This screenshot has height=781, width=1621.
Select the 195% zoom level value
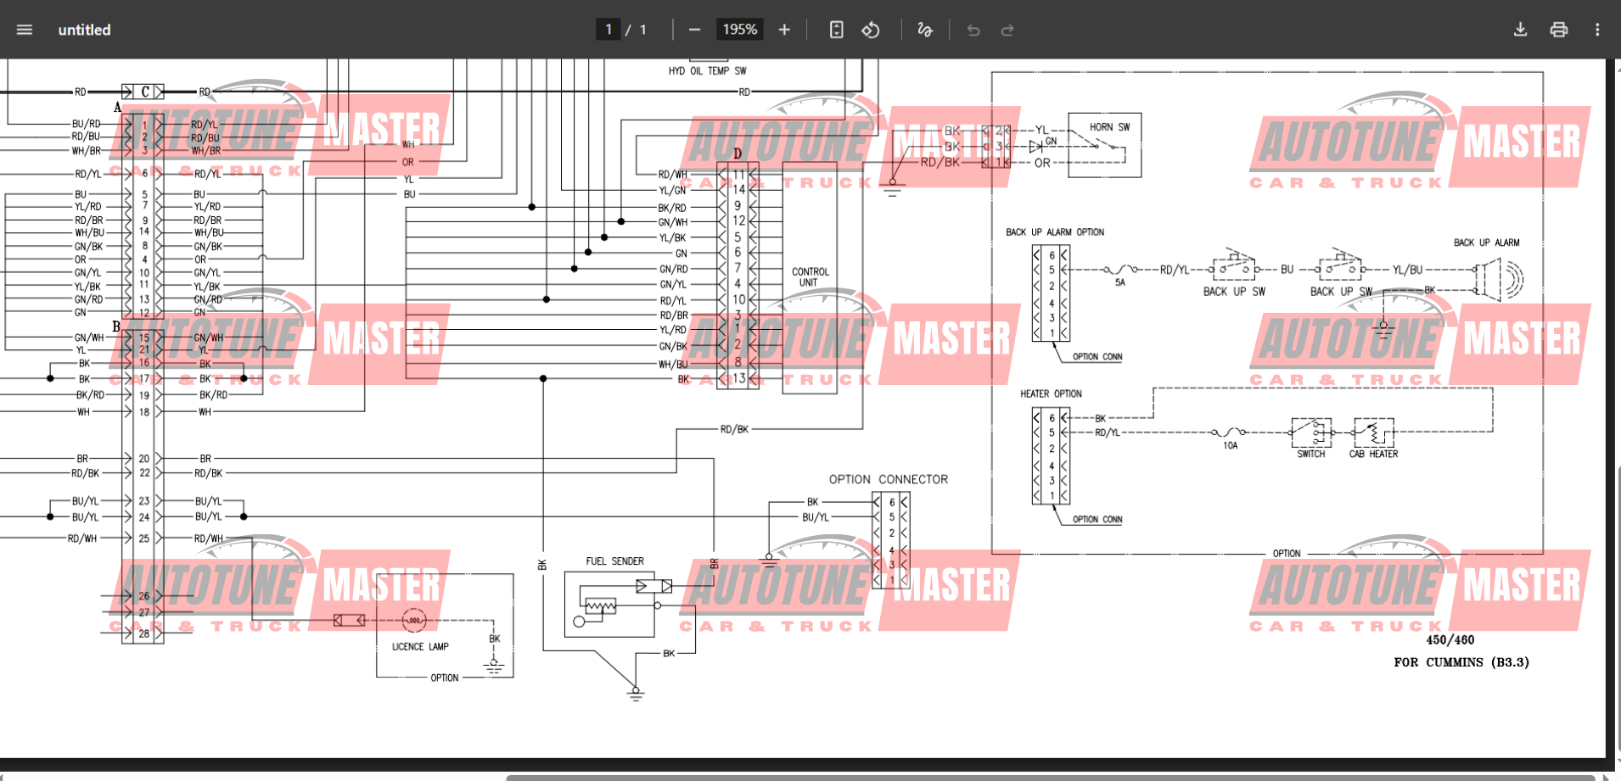(738, 29)
